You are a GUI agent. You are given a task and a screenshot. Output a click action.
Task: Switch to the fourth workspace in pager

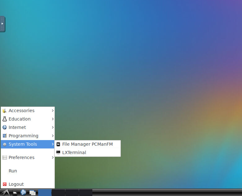[86, 193]
